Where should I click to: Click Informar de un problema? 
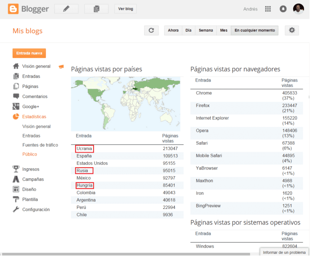pos(284,252)
